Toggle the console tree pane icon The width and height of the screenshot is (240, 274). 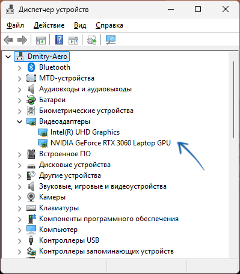pos(41,40)
